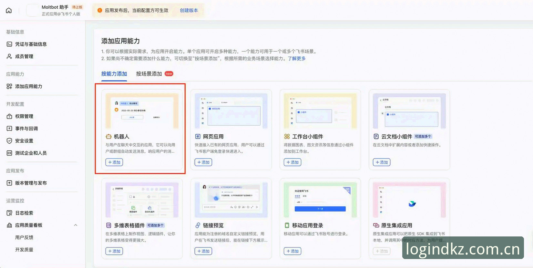Click the 待上线 status tag

coord(77,7)
